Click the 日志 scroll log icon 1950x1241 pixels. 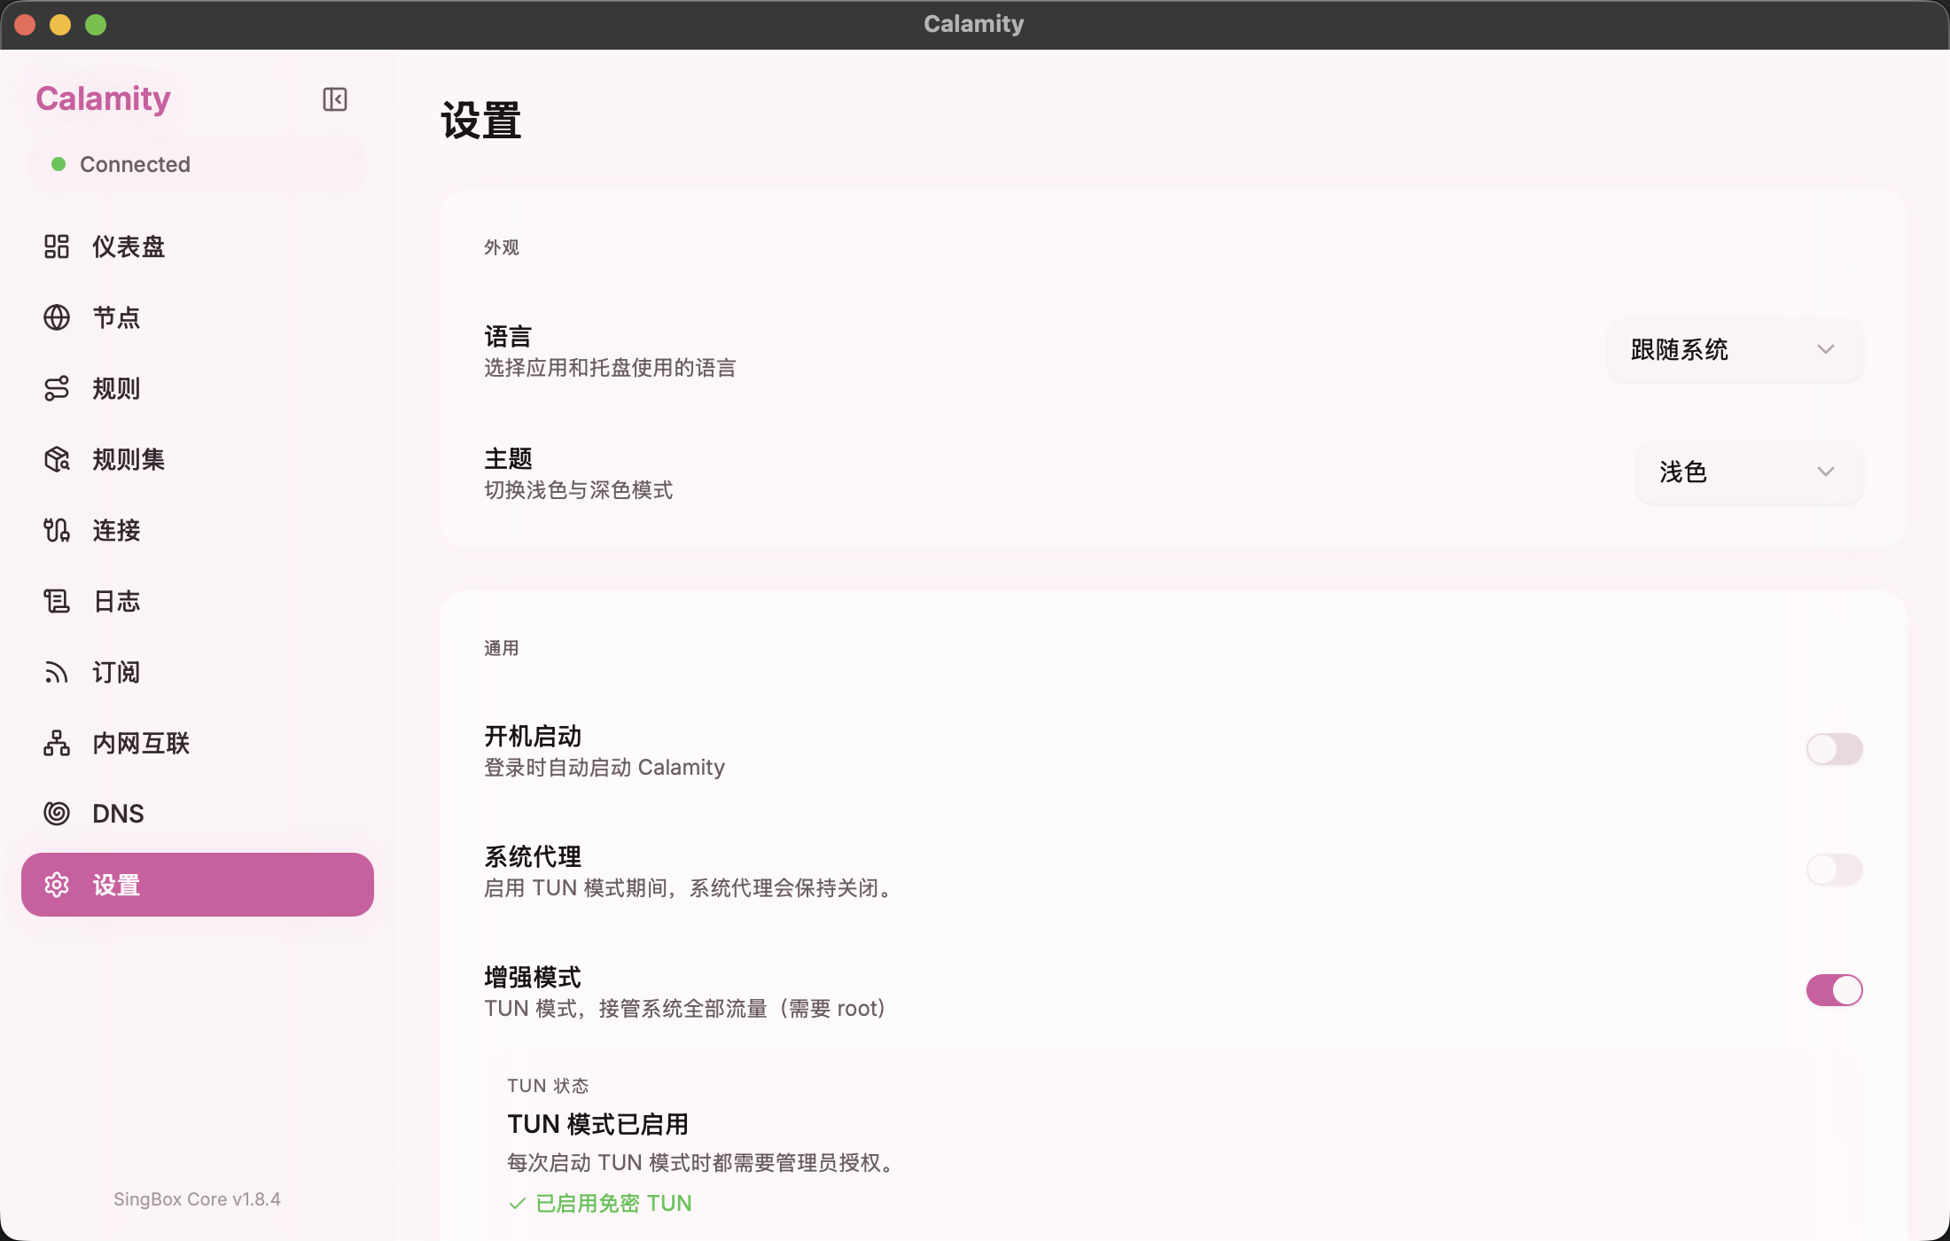[x=57, y=601]
